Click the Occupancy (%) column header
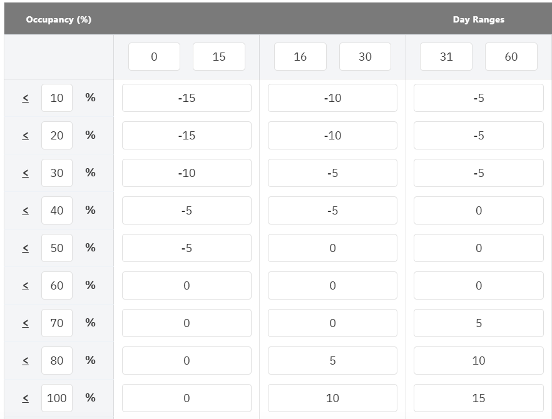552x419 pixels. point(59,19)
